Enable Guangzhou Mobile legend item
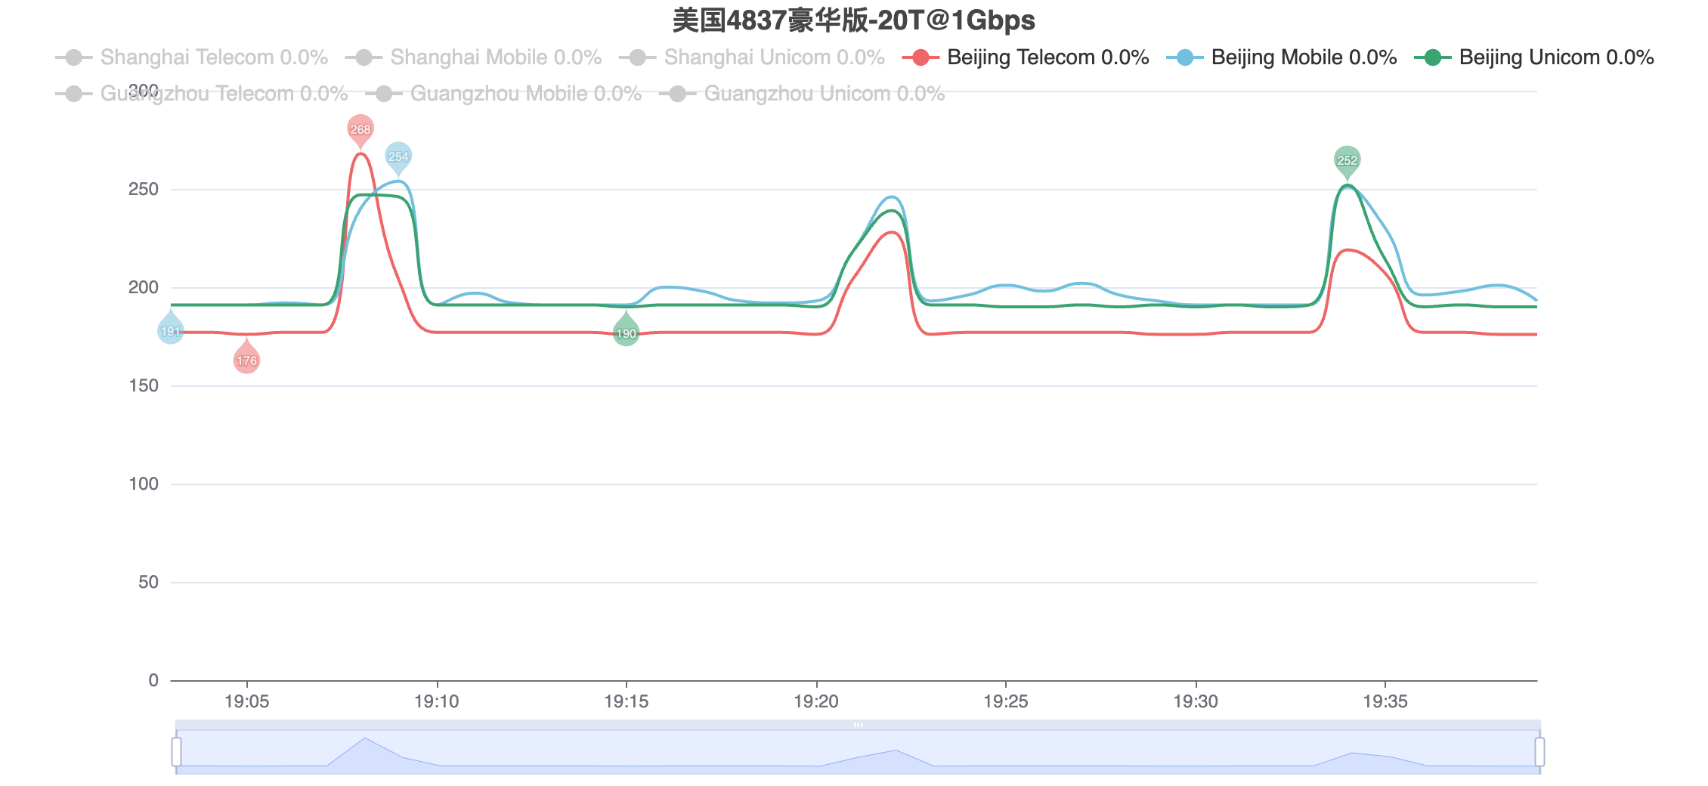Image resolution: width=1708 pixels, height=786 pixels. tap(503, 94)
